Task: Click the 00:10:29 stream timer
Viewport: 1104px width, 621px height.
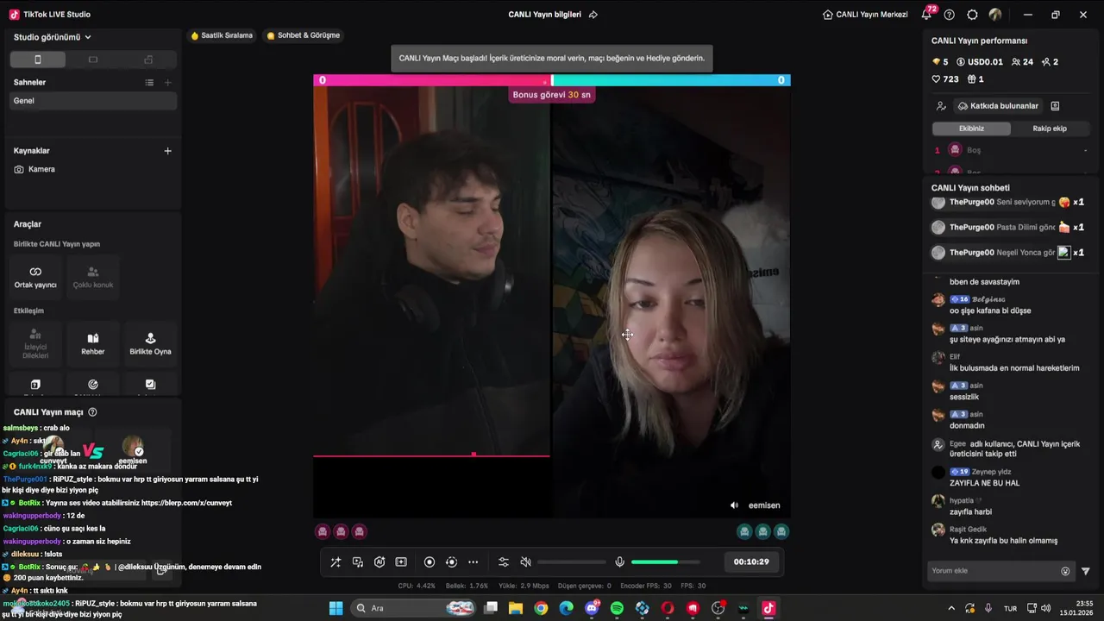Action: pos(751,561)
